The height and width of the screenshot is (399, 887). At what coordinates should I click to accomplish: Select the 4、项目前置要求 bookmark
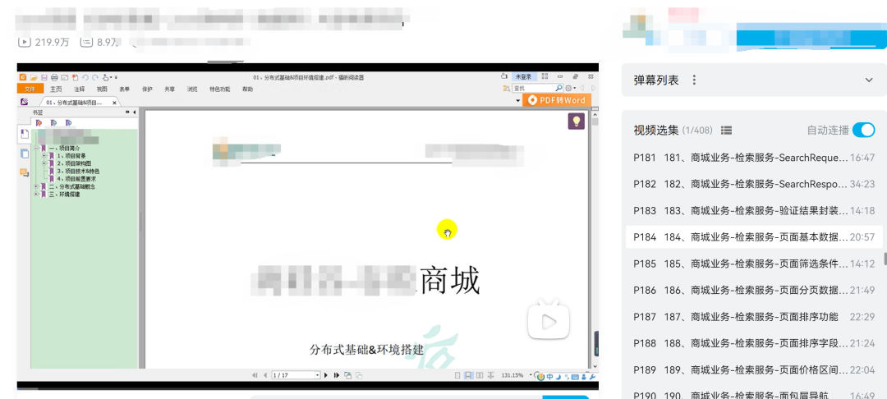click(x=76, y=179)
